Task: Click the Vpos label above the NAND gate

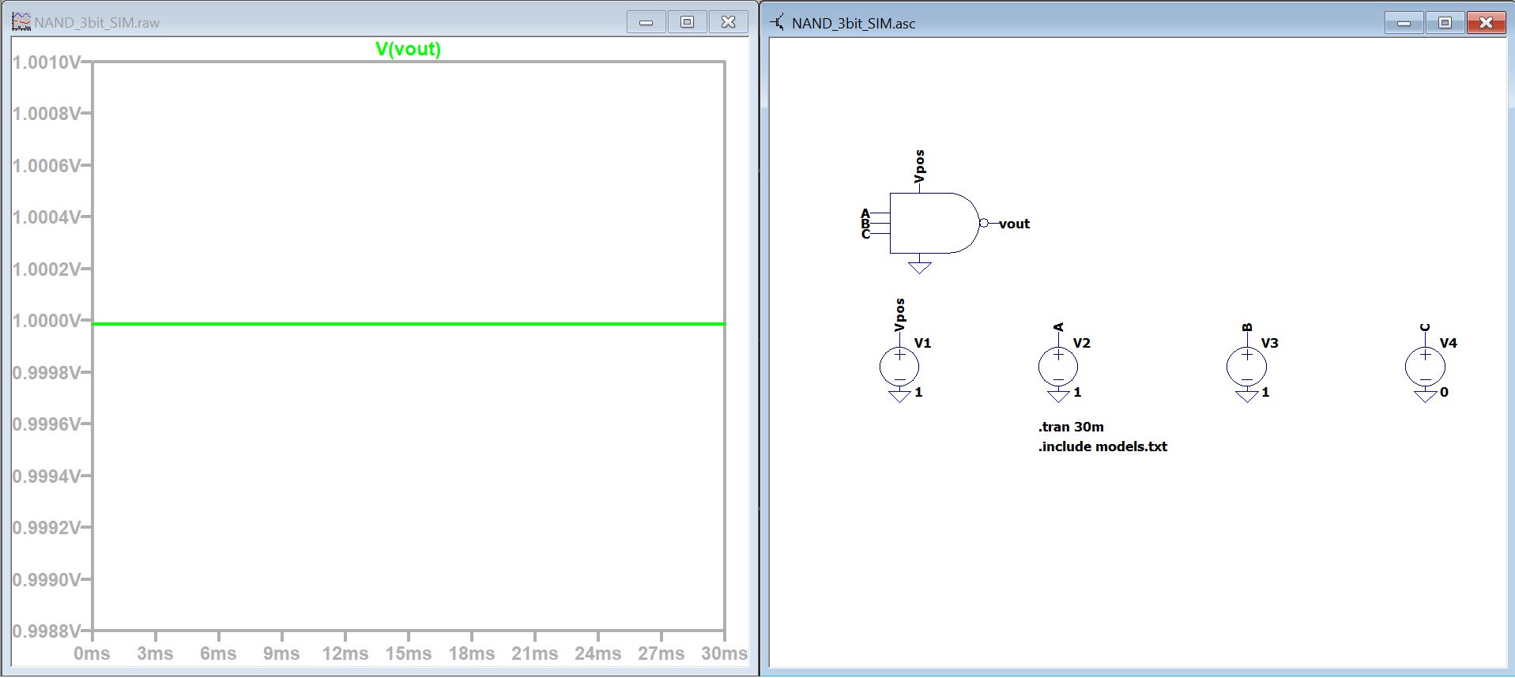Action: tap(919, 166)
